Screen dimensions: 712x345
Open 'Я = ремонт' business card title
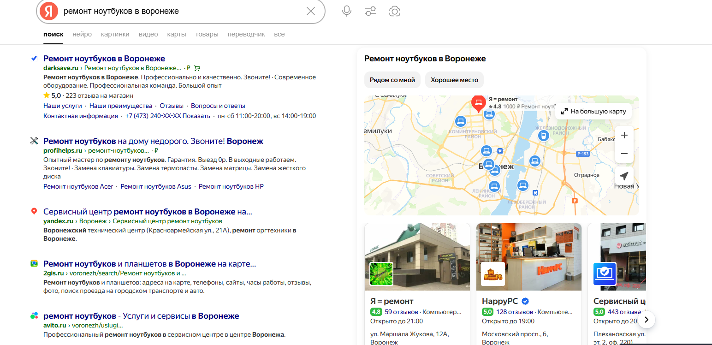[392, 301]
